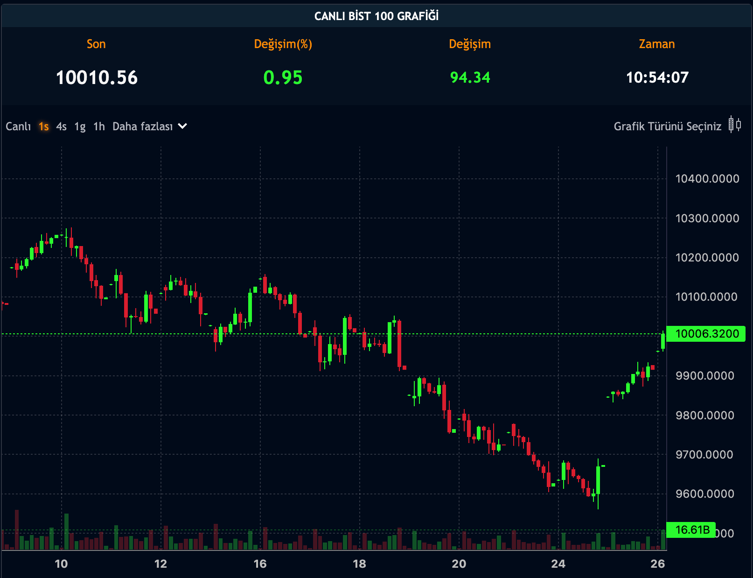Click date label 10 on time axis
Screen dimensions: 753x578
coord(61,564)
